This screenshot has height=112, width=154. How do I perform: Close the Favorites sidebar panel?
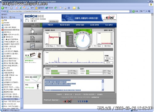click(x=21, y=14)
